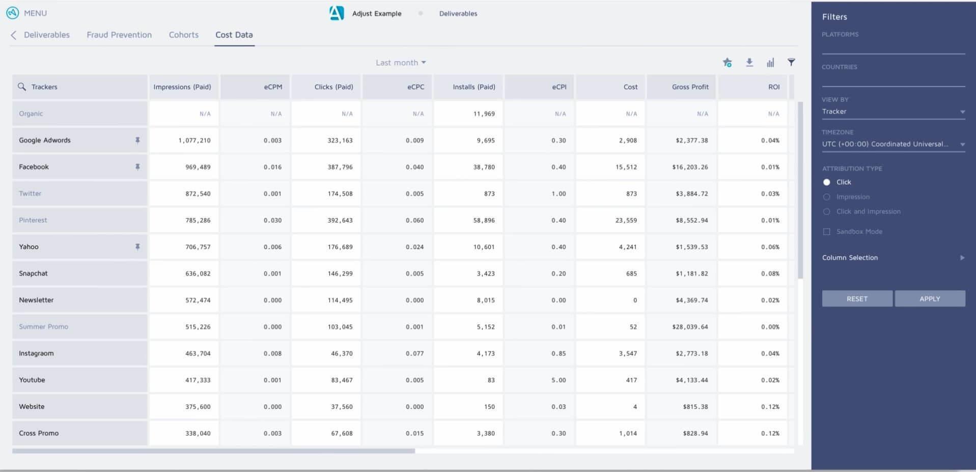This screenshot has height=472, width=976.
Task: Select the Newsletter tracker row
Action: pos(80,300)
